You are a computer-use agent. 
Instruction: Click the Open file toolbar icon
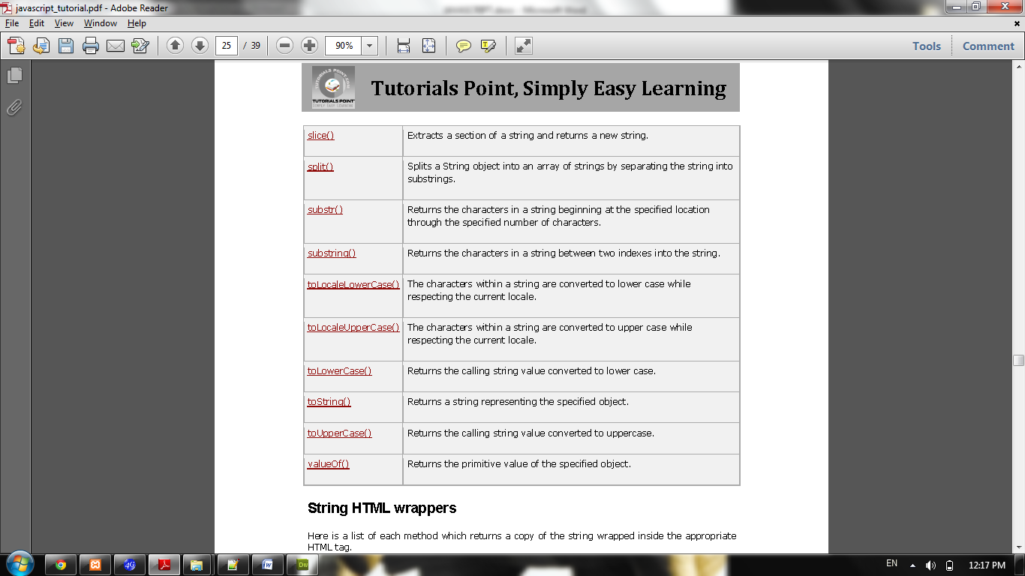pos(41,46)
